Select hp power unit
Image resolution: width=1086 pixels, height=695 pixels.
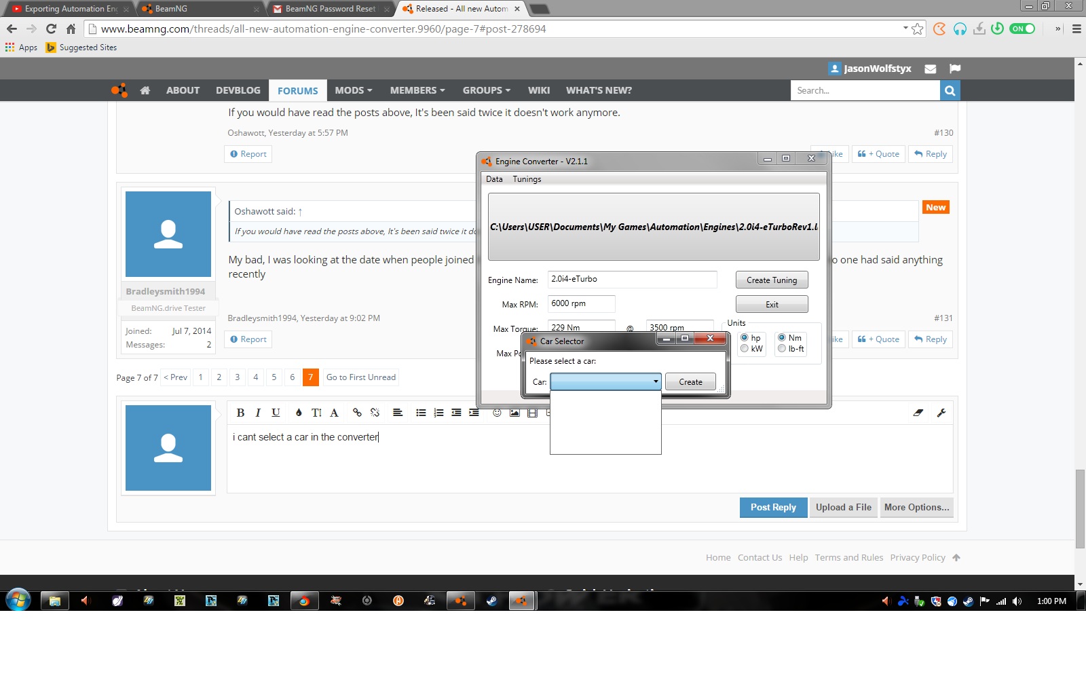click(x=745, y=337)
